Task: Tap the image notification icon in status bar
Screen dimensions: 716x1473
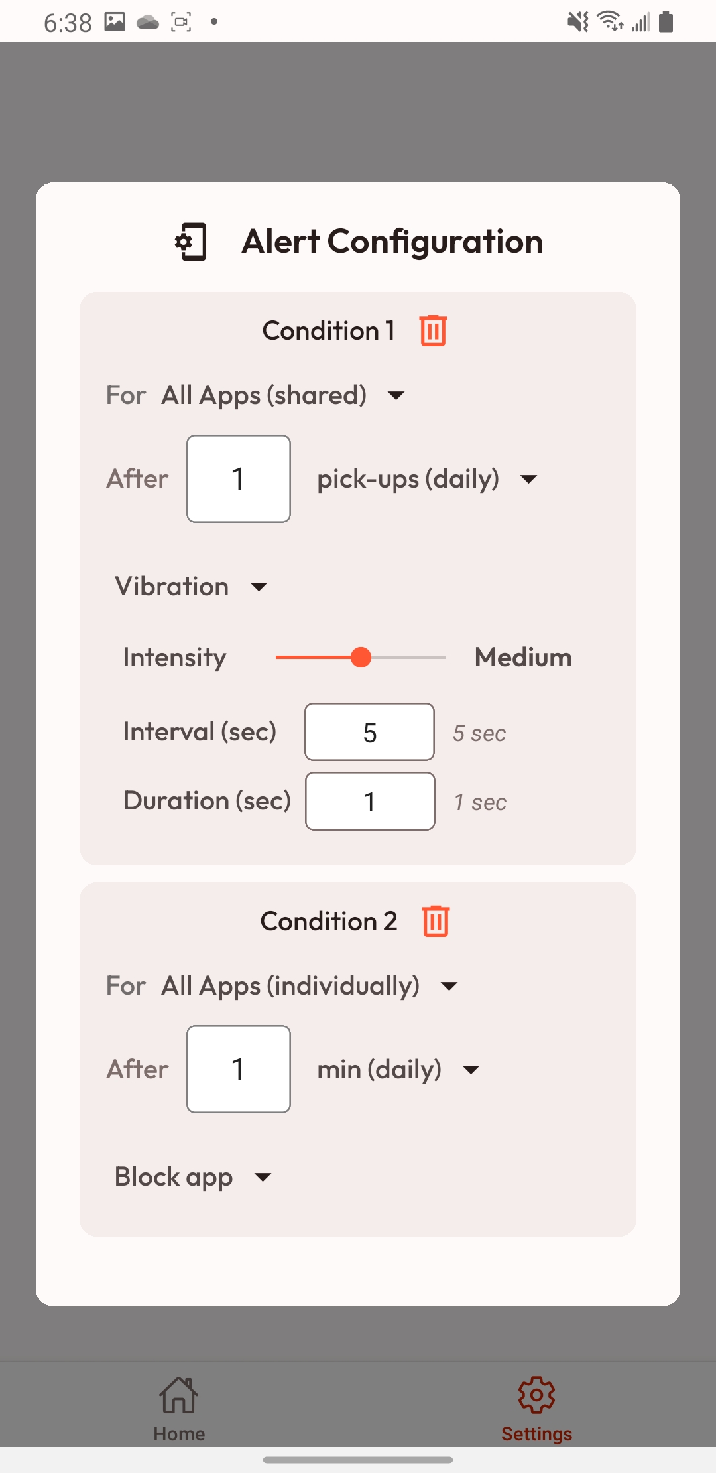Action: click(x=115, y=22)
